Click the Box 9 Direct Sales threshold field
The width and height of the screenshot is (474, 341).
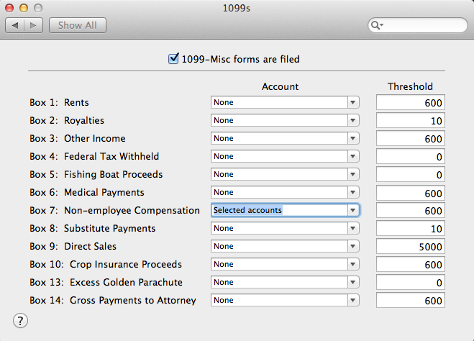411,246
